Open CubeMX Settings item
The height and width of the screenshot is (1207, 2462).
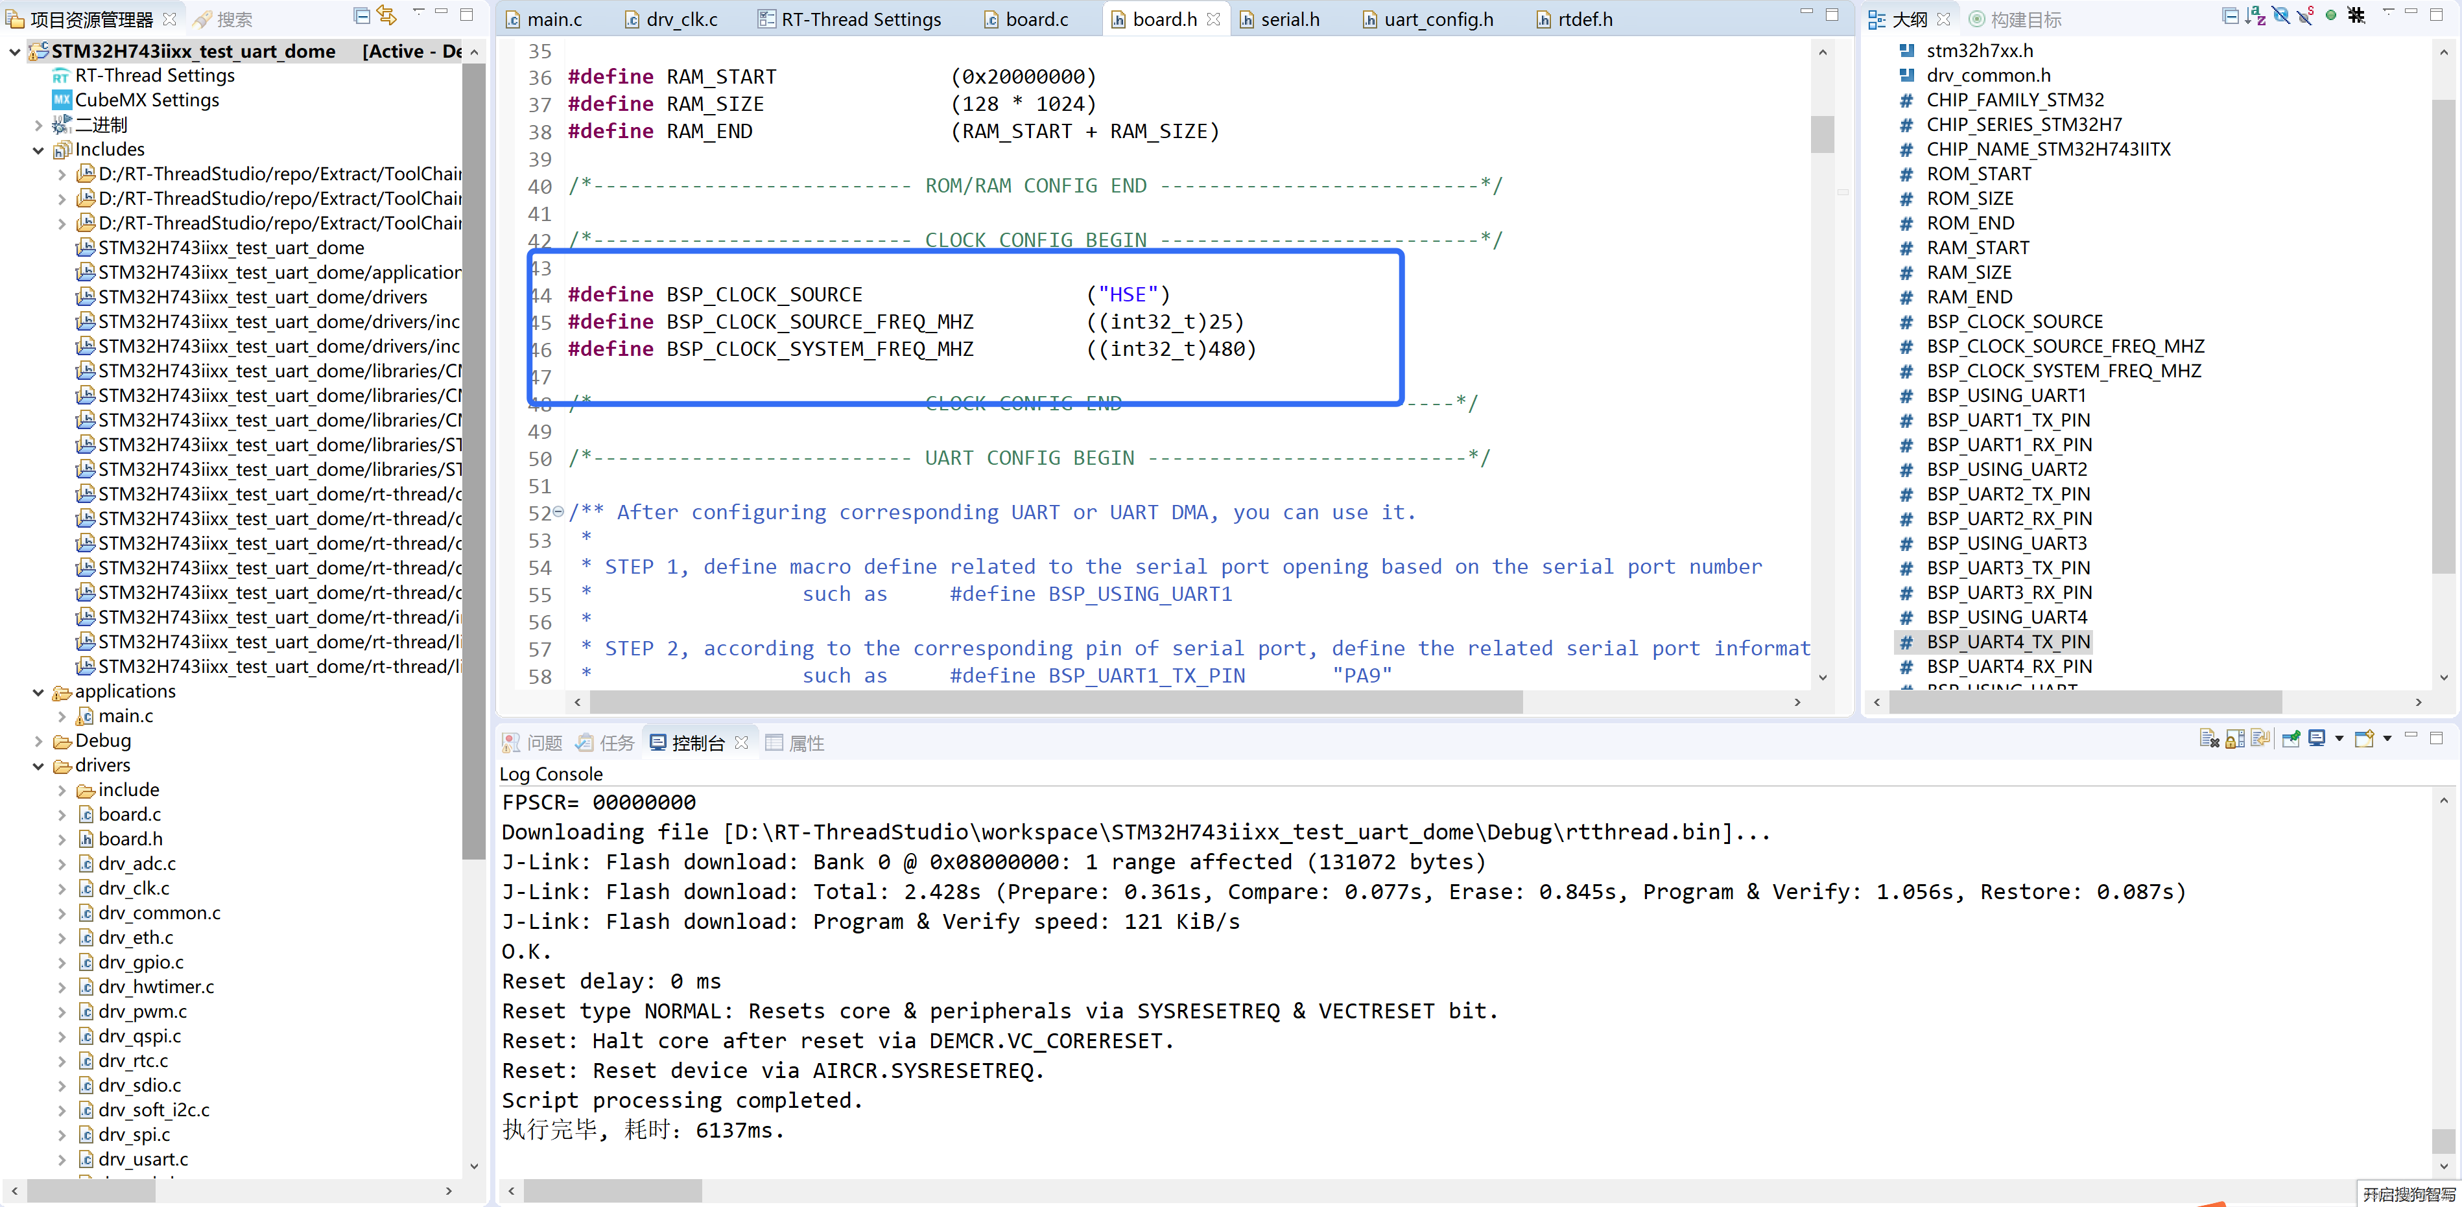(147, 100)
